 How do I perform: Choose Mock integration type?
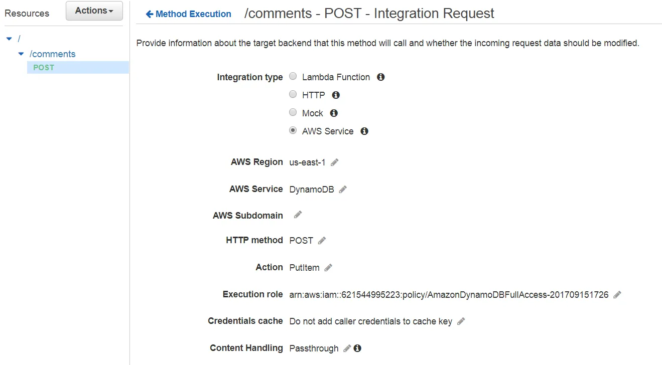tap(293, 113)
